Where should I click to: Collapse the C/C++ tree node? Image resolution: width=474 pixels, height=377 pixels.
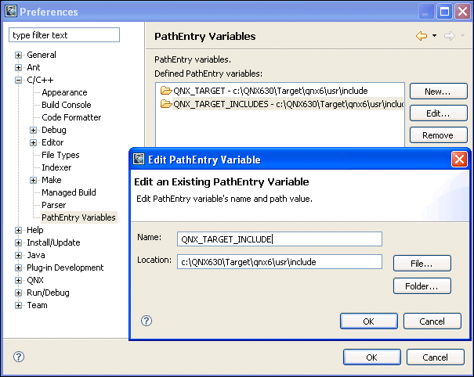tap(19, 81)
